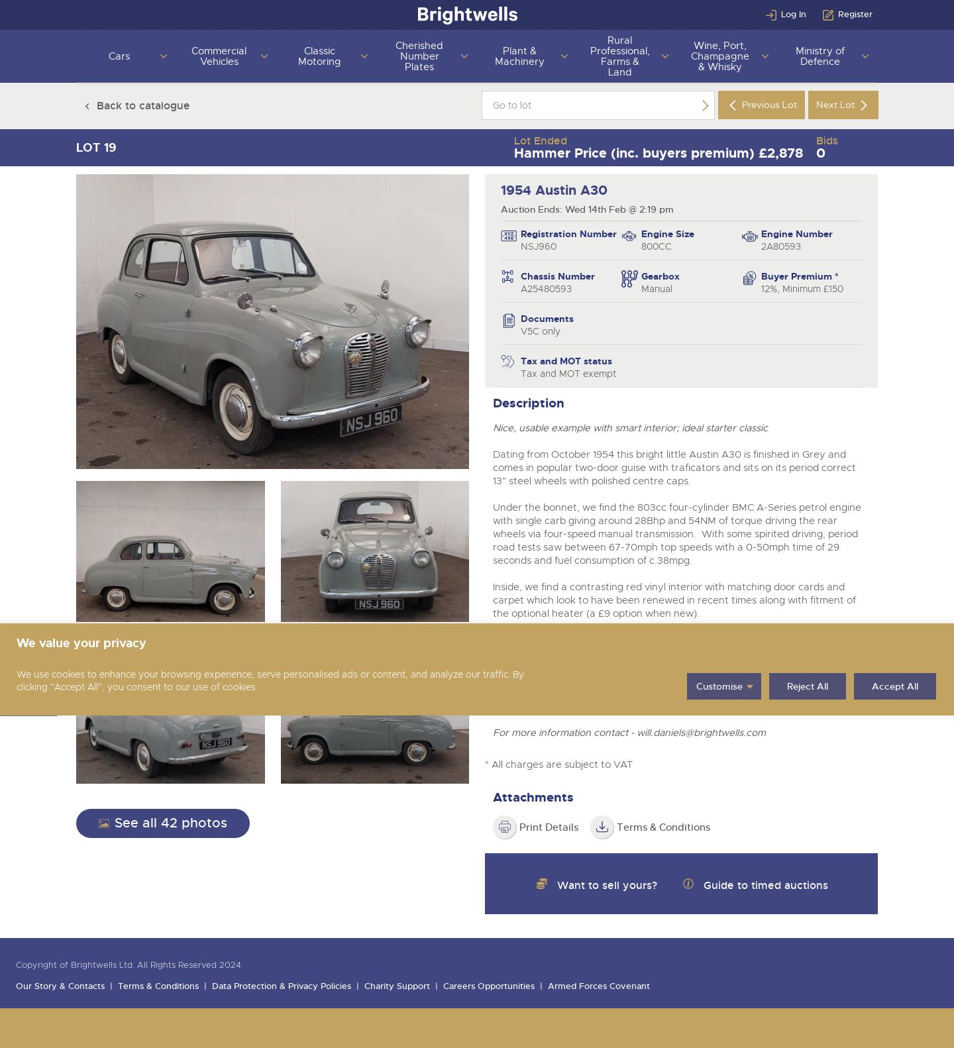Click the Terms & Conditions download icon

point(602,827)
